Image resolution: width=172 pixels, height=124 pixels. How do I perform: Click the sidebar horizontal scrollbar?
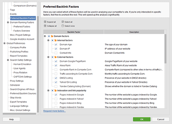19,114
